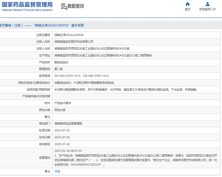Click the 产品名称 label
Image resolution: width=222 pixels, height=177 pixels.
[x=45, y=62]
